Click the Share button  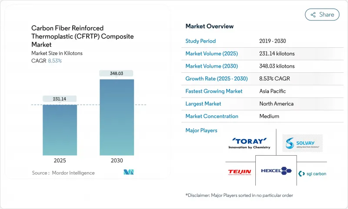click(322, 14)
